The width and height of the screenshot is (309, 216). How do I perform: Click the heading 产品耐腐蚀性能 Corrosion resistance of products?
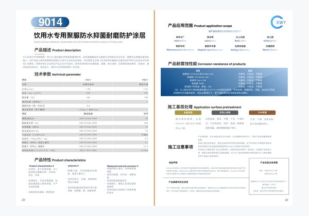[x=207, y=64]
